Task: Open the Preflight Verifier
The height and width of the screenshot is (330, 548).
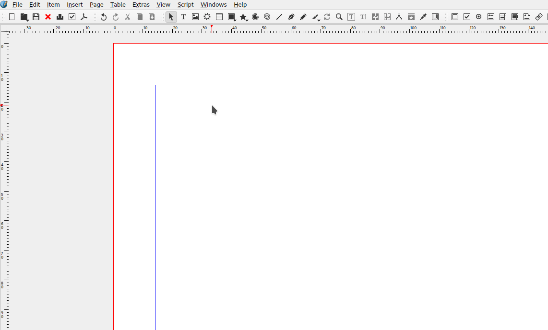Action: point(71,16)
